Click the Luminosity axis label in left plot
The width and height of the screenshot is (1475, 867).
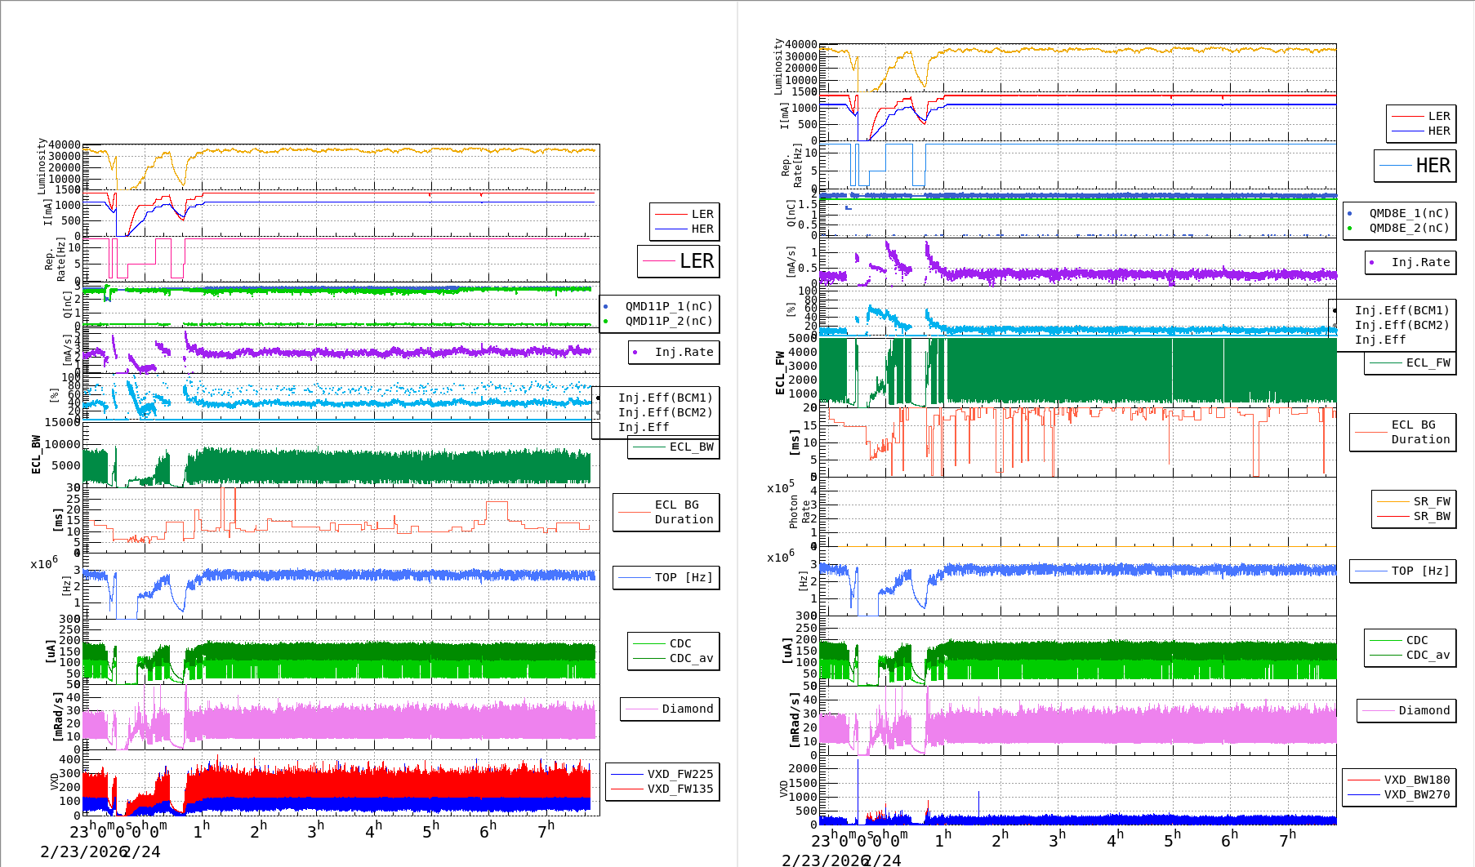coord(42,166)
